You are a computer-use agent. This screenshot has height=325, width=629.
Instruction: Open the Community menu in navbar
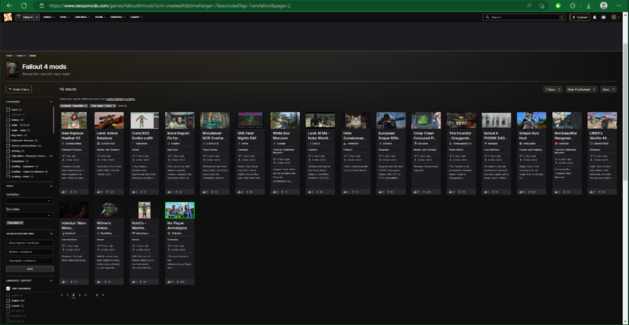click(118, 17)
